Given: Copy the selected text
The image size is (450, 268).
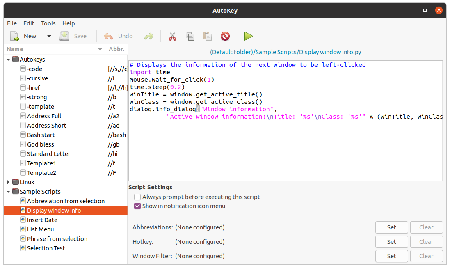Looking at the screenshot, I should point(190,36).
